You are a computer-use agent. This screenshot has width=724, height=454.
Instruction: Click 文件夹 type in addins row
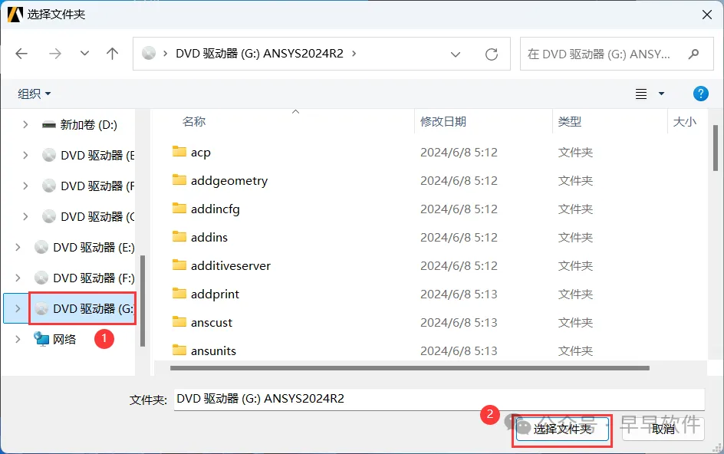tap(575, 238)
